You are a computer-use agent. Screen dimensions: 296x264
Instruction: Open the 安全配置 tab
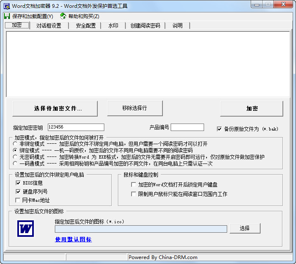(x=86, y=26)
